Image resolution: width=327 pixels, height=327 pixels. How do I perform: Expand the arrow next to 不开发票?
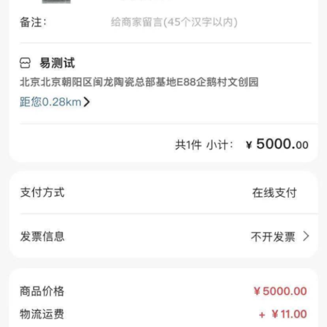coord(306,236)
